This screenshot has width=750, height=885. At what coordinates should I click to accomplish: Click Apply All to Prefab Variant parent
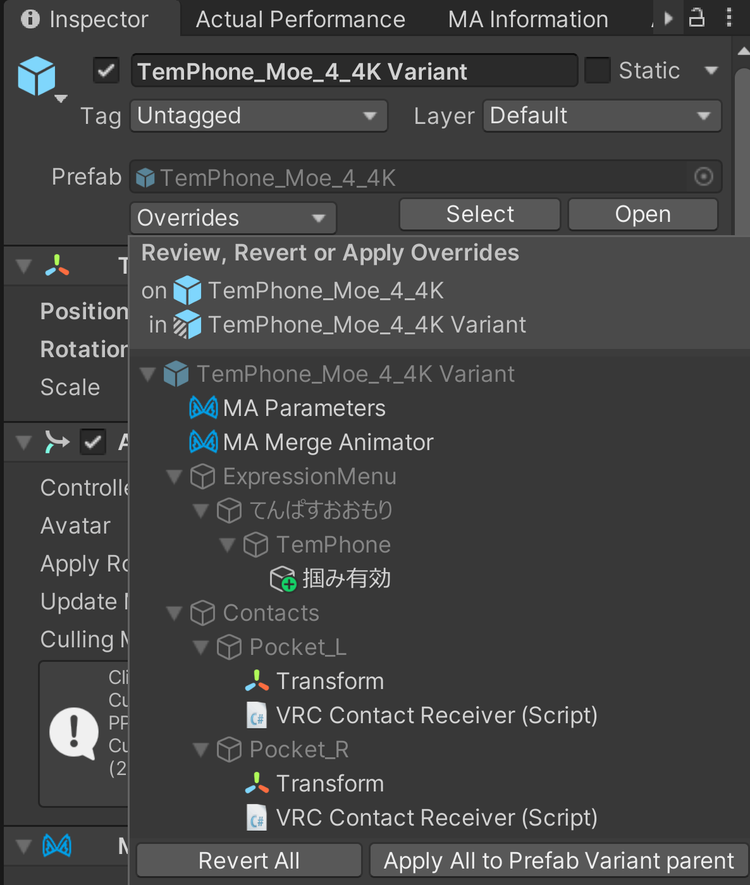(x=559, y=860)
